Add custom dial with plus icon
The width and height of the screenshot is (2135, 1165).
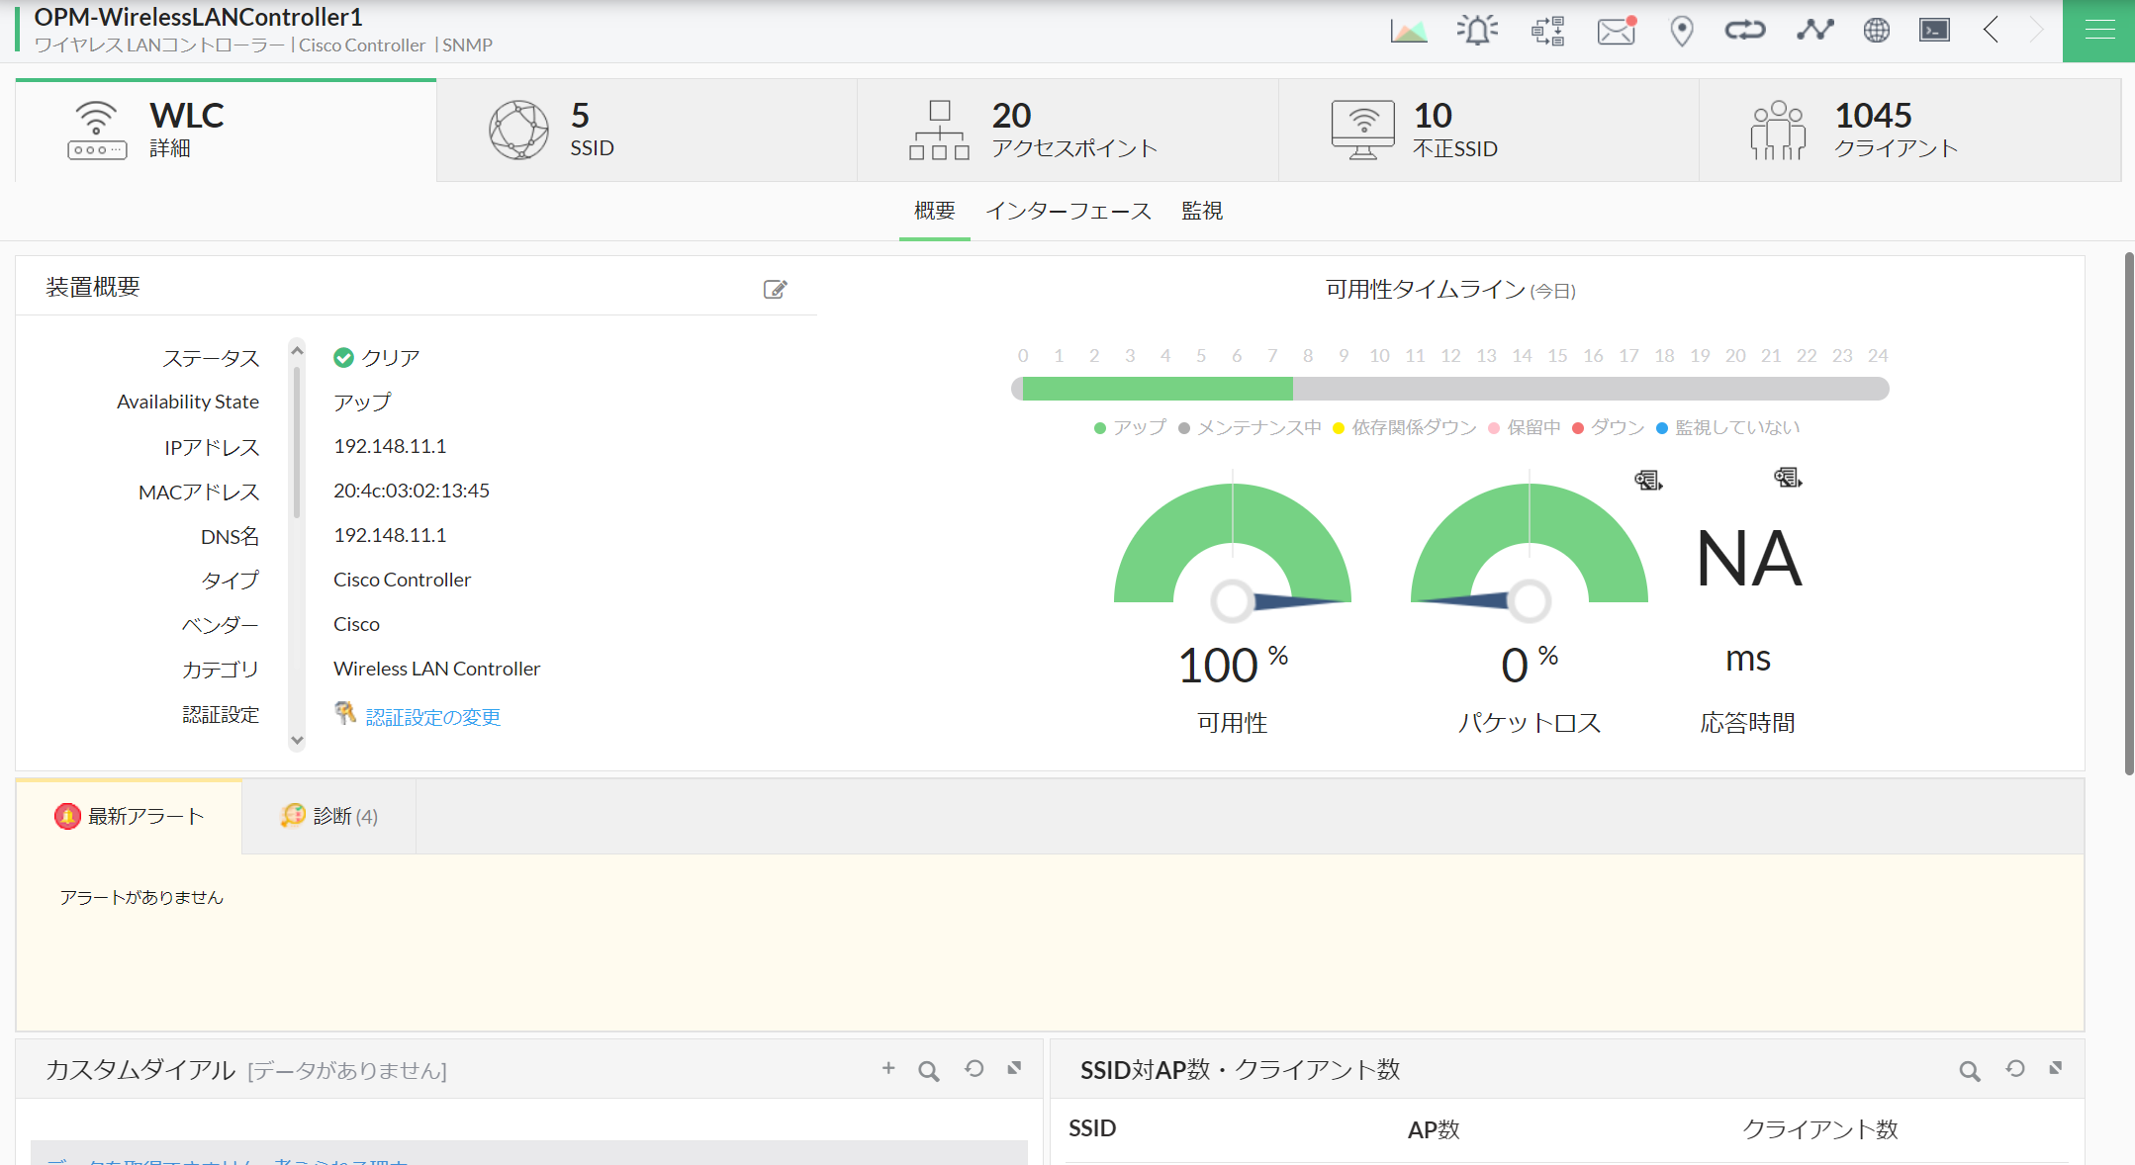[x=888, y=1068]
